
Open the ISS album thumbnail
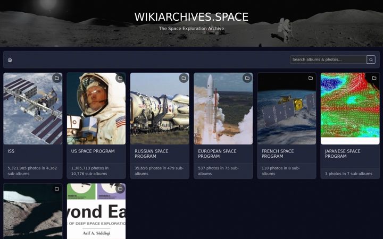[33, 108]
